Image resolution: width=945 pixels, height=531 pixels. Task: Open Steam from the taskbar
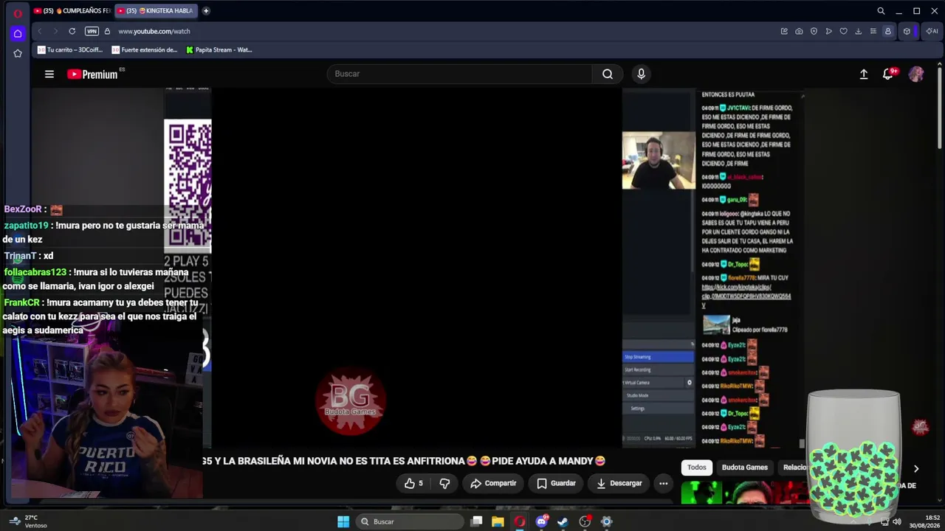point(563,521)
